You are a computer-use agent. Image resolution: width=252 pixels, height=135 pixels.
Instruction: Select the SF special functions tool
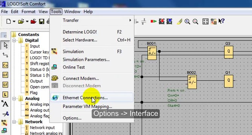pos(5,85)
